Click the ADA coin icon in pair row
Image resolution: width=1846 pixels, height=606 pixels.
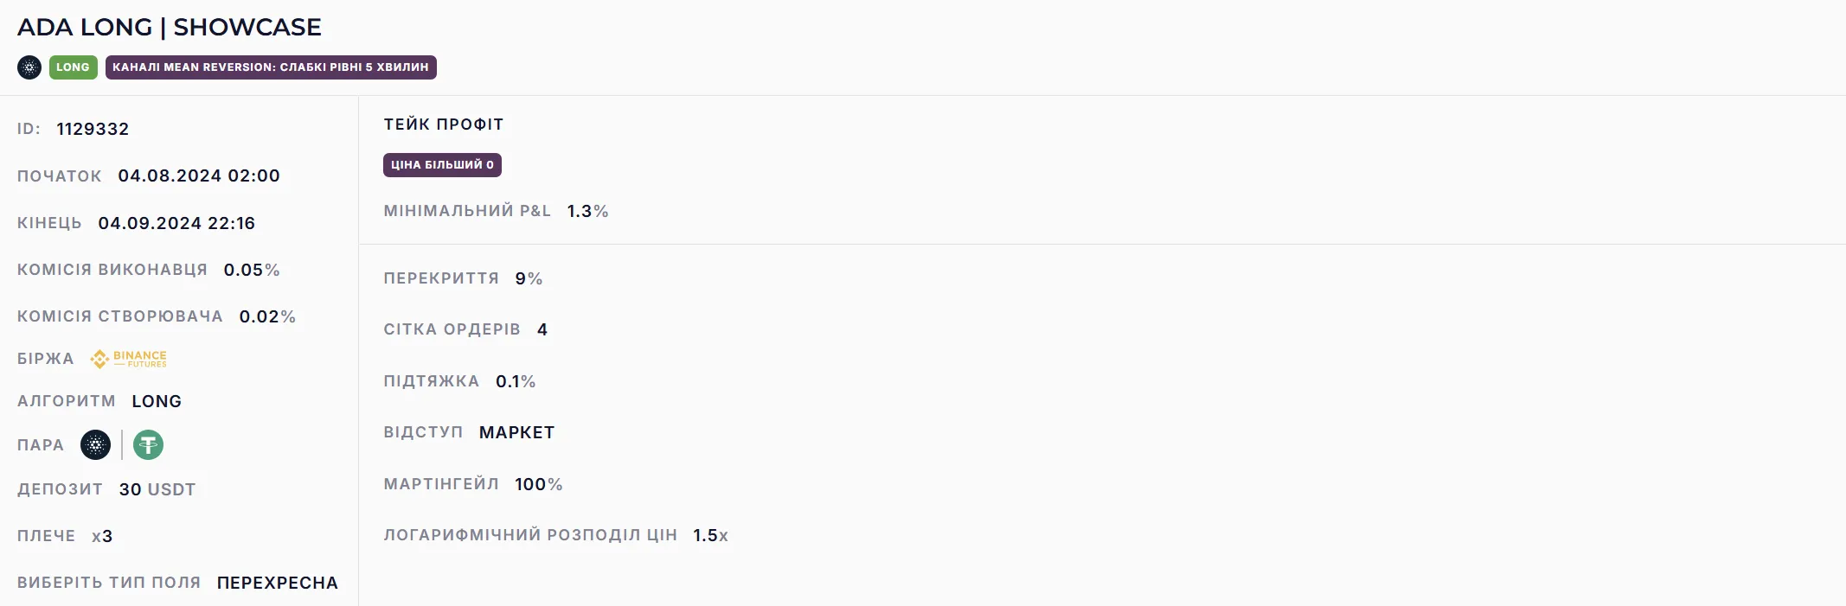[x=95, y=445]
